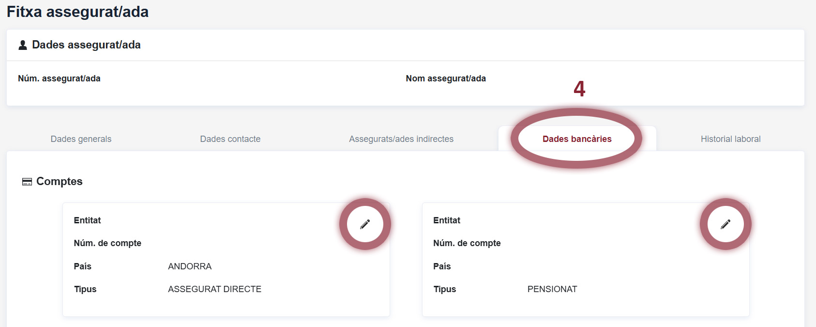Click the Fitxa assegurat/ada page title
This screenshot has height=327, width=816.
pyautogui.click(x=77, y=12)
